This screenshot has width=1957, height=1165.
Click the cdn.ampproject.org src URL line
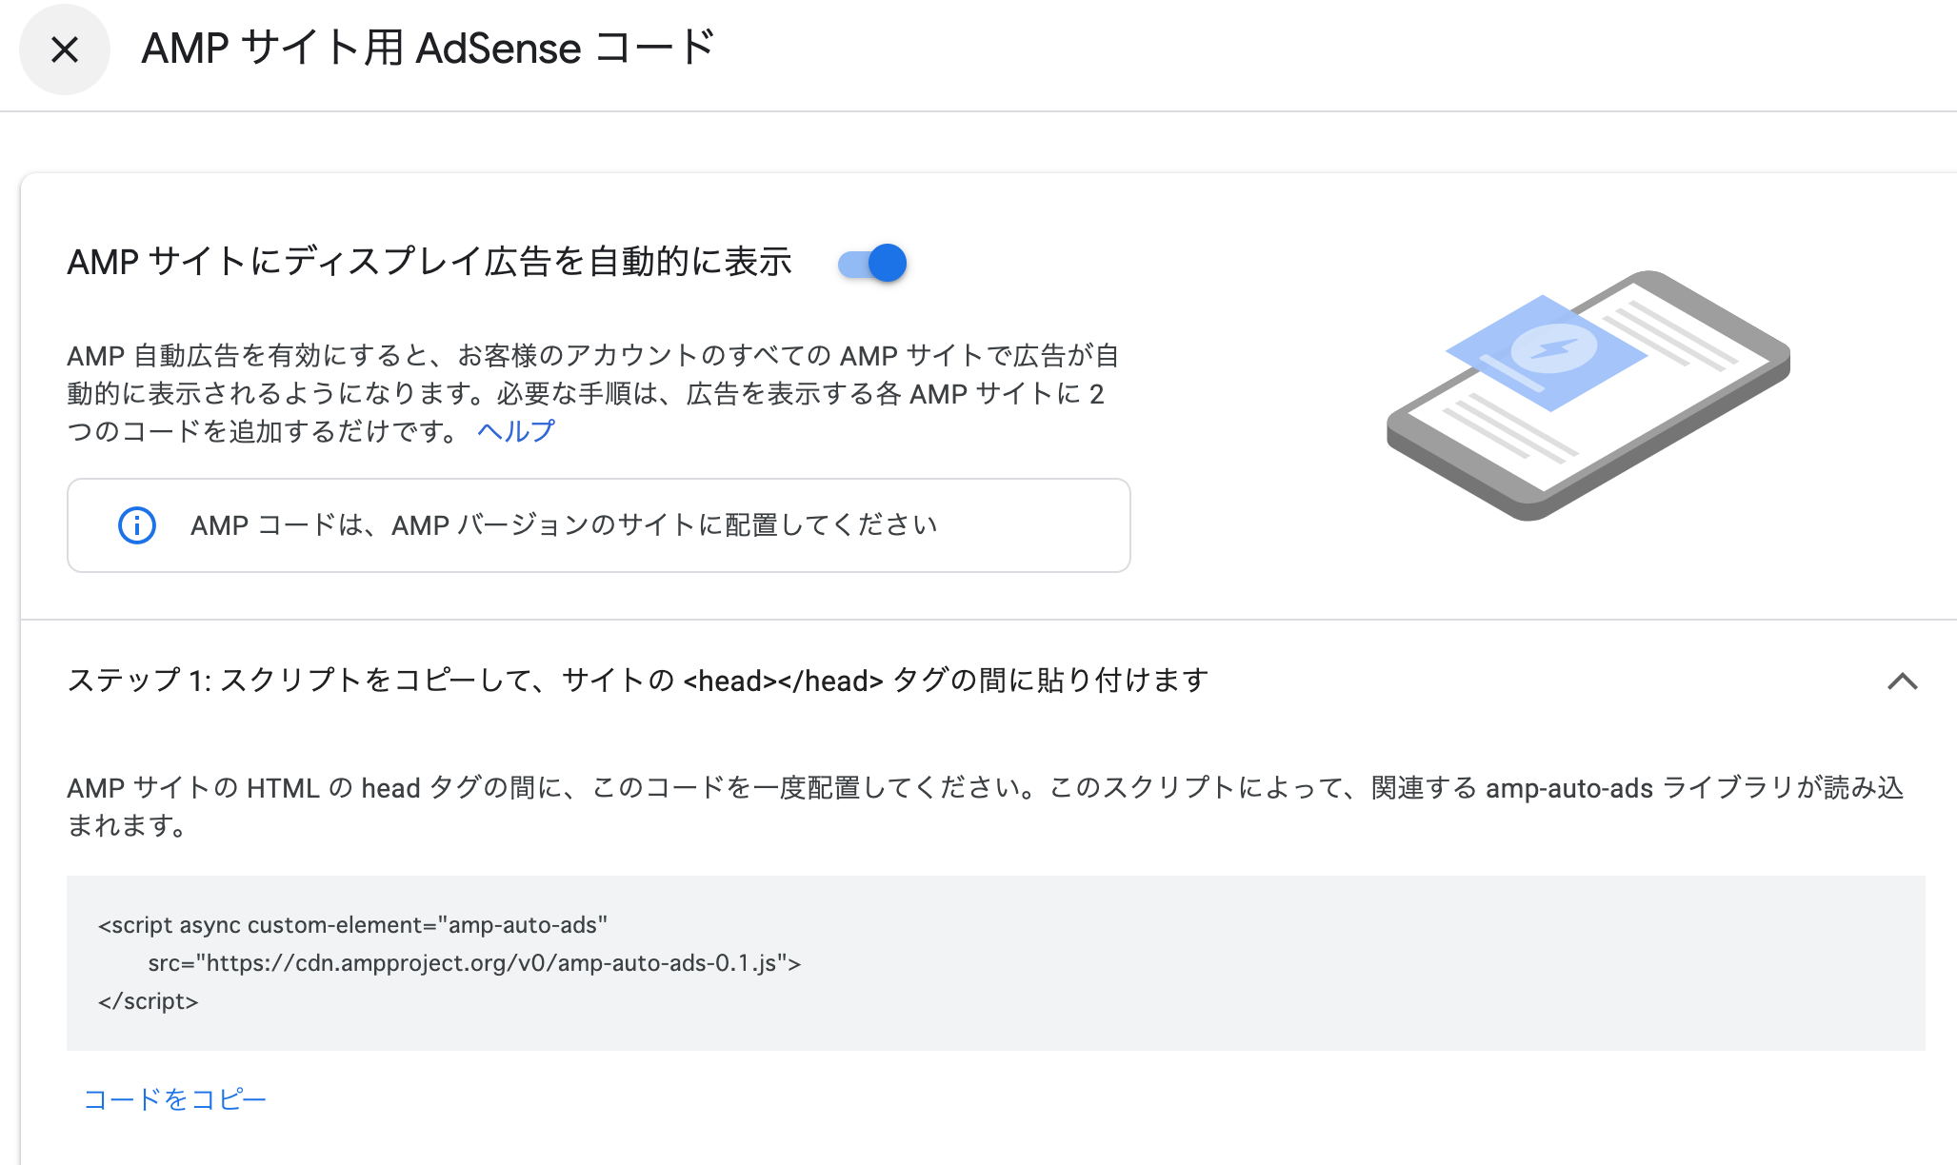[x=474, y=963]
